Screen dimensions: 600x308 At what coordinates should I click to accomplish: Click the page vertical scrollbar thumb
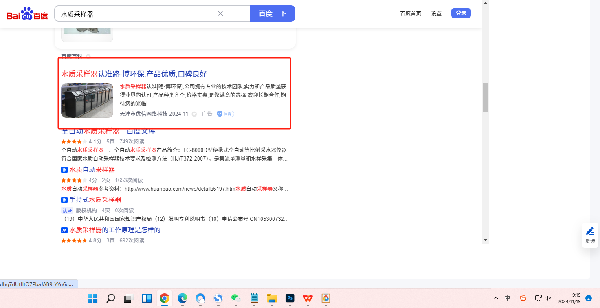pyautogui.click(x=485, y=97)
